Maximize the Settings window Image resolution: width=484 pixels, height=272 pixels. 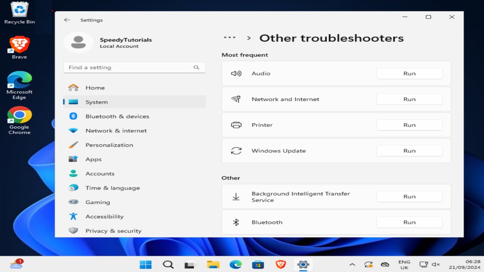point(428,17)
